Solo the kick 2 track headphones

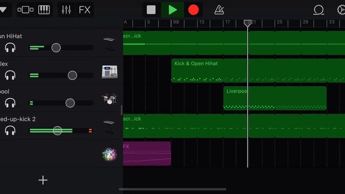pos(10,130)
